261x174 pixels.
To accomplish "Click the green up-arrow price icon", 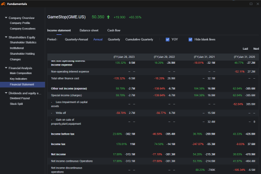I will 109,17.
